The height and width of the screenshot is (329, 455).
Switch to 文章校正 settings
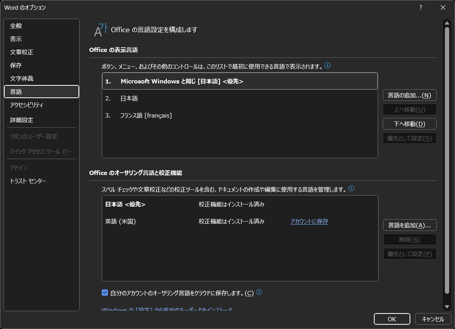[x=42, y=52]
